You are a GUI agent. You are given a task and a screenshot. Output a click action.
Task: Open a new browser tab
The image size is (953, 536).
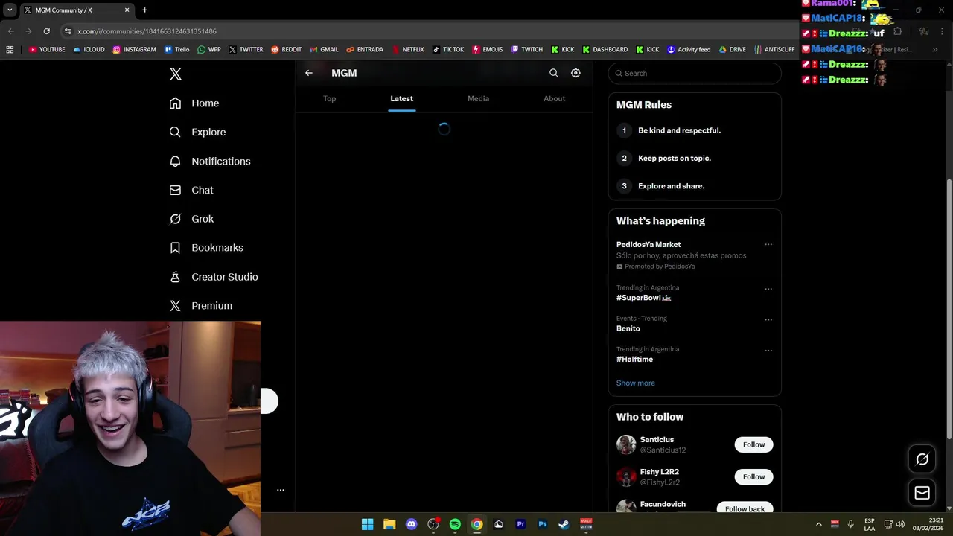coord(144,10)
